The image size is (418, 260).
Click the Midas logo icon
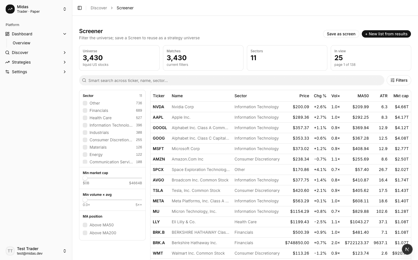[10, 9]
